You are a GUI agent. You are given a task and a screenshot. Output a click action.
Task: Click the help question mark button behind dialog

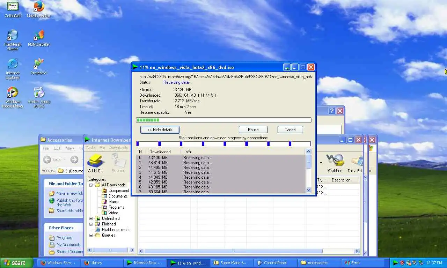pos(332,111)
